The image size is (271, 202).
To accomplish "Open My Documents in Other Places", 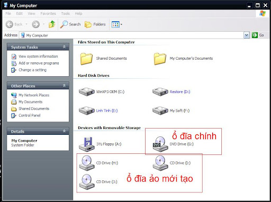I will click(31, 102).
